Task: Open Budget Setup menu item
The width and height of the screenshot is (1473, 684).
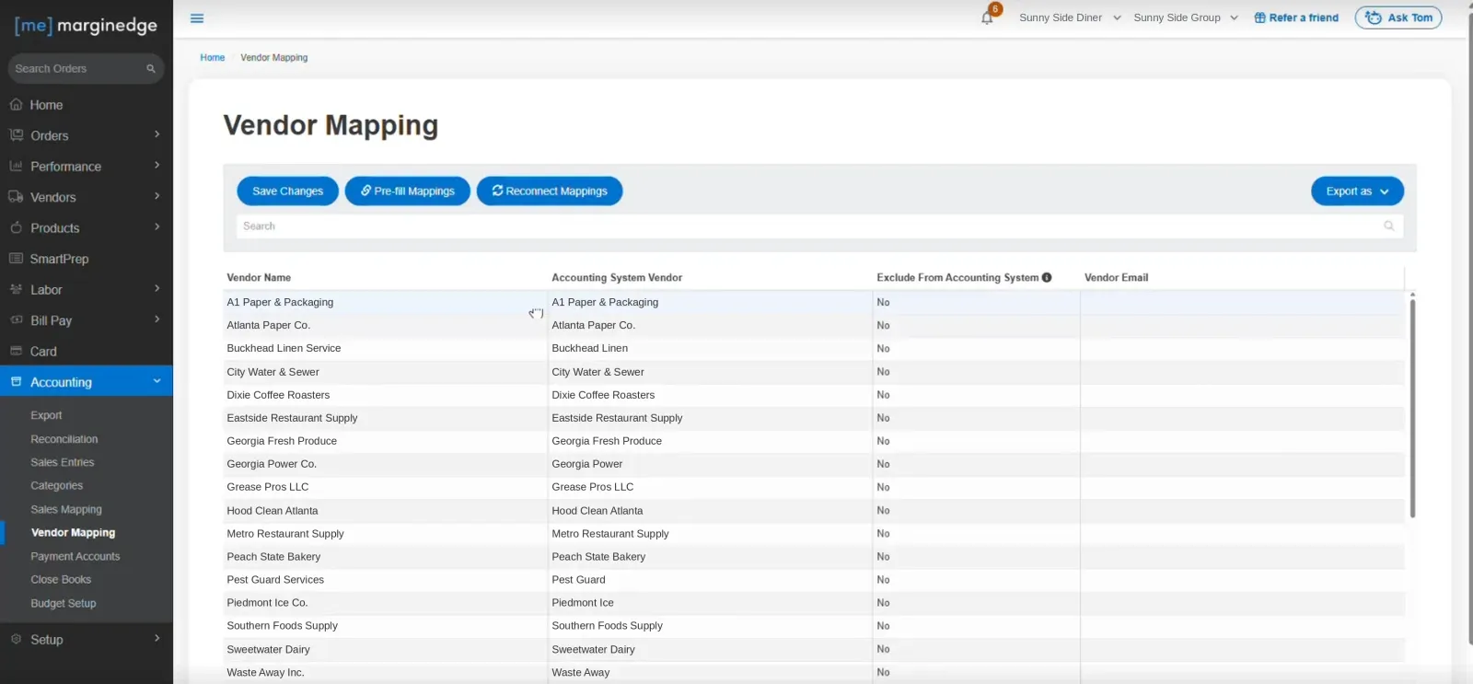Action: [x=64, y=604]
